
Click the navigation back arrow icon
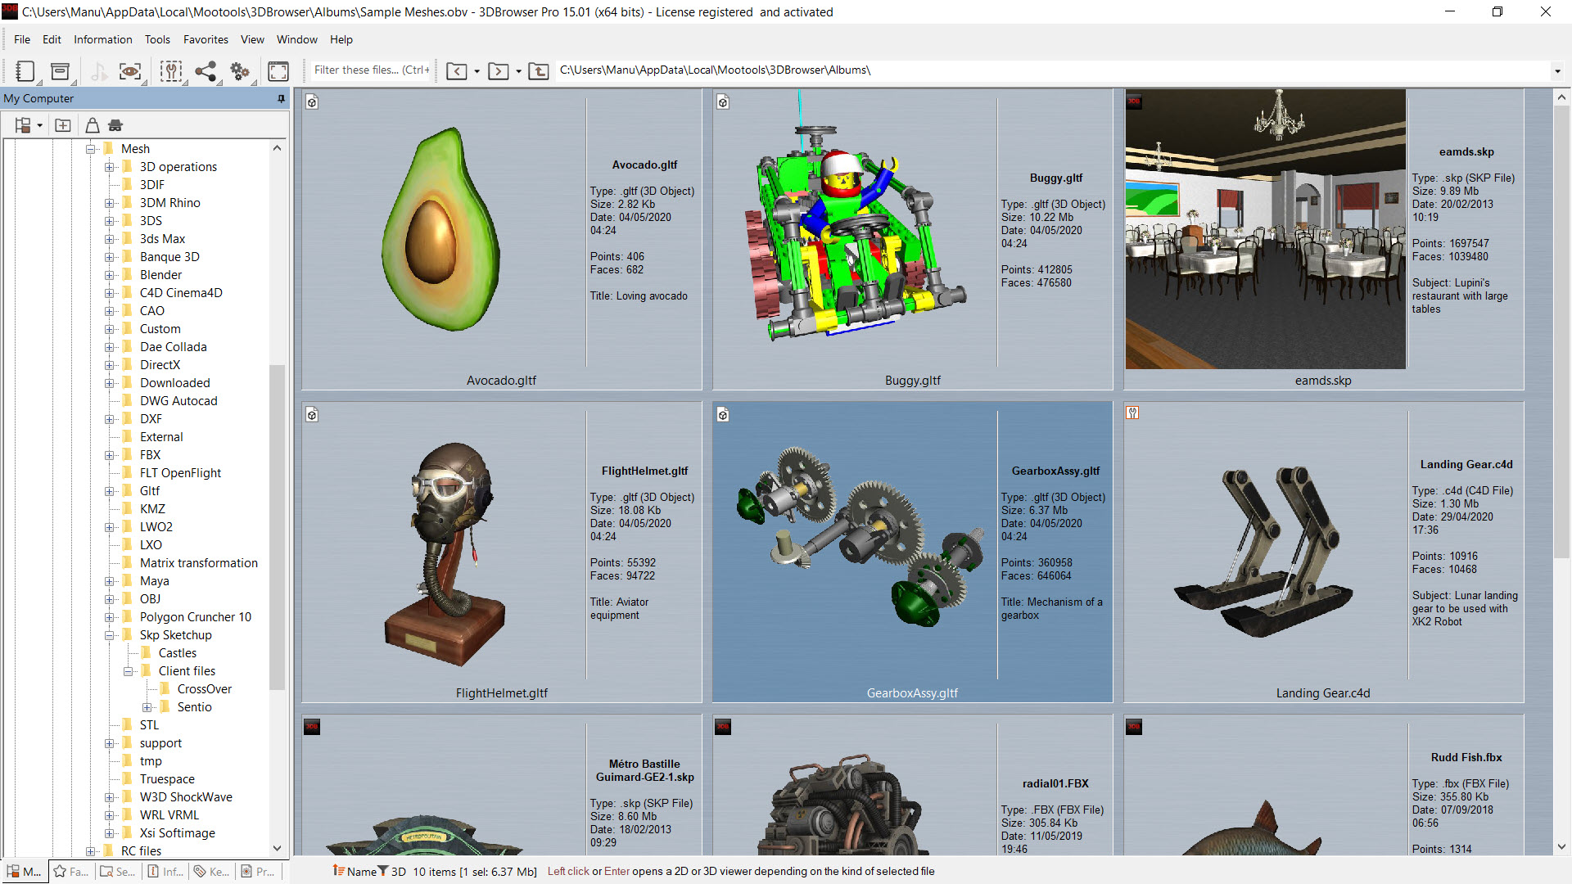457,70
